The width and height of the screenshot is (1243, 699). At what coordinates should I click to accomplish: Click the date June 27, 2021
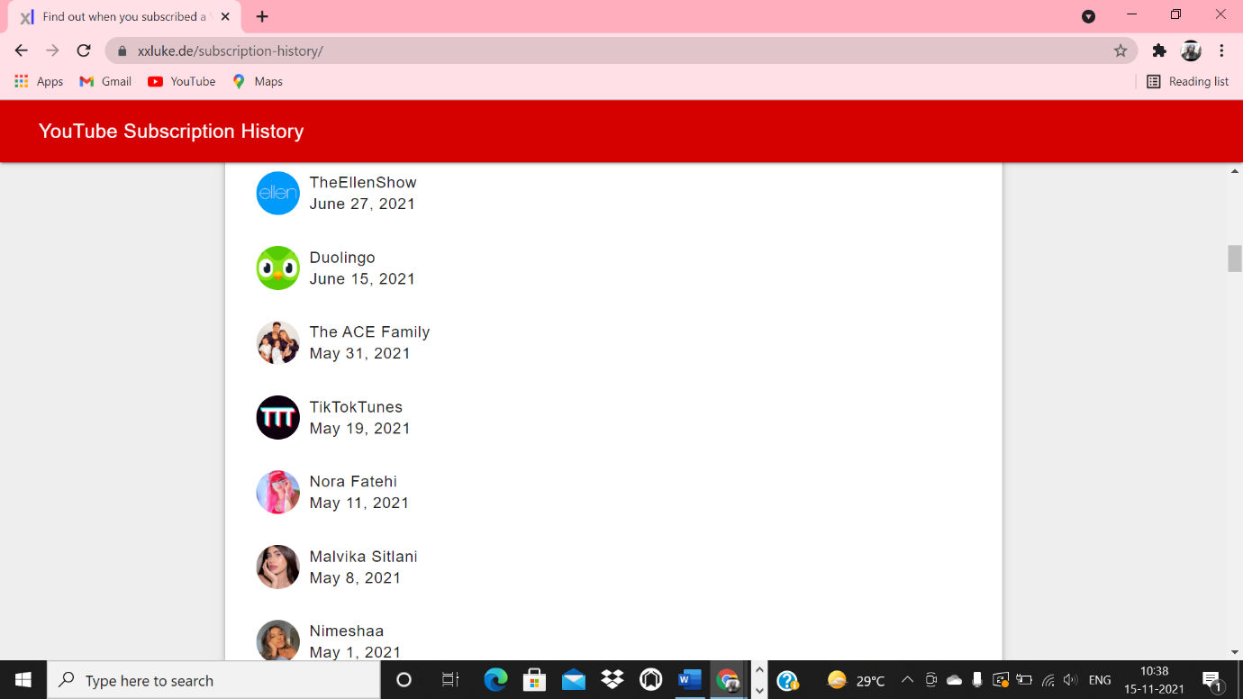pyautogui.click(x=362, y=204)
